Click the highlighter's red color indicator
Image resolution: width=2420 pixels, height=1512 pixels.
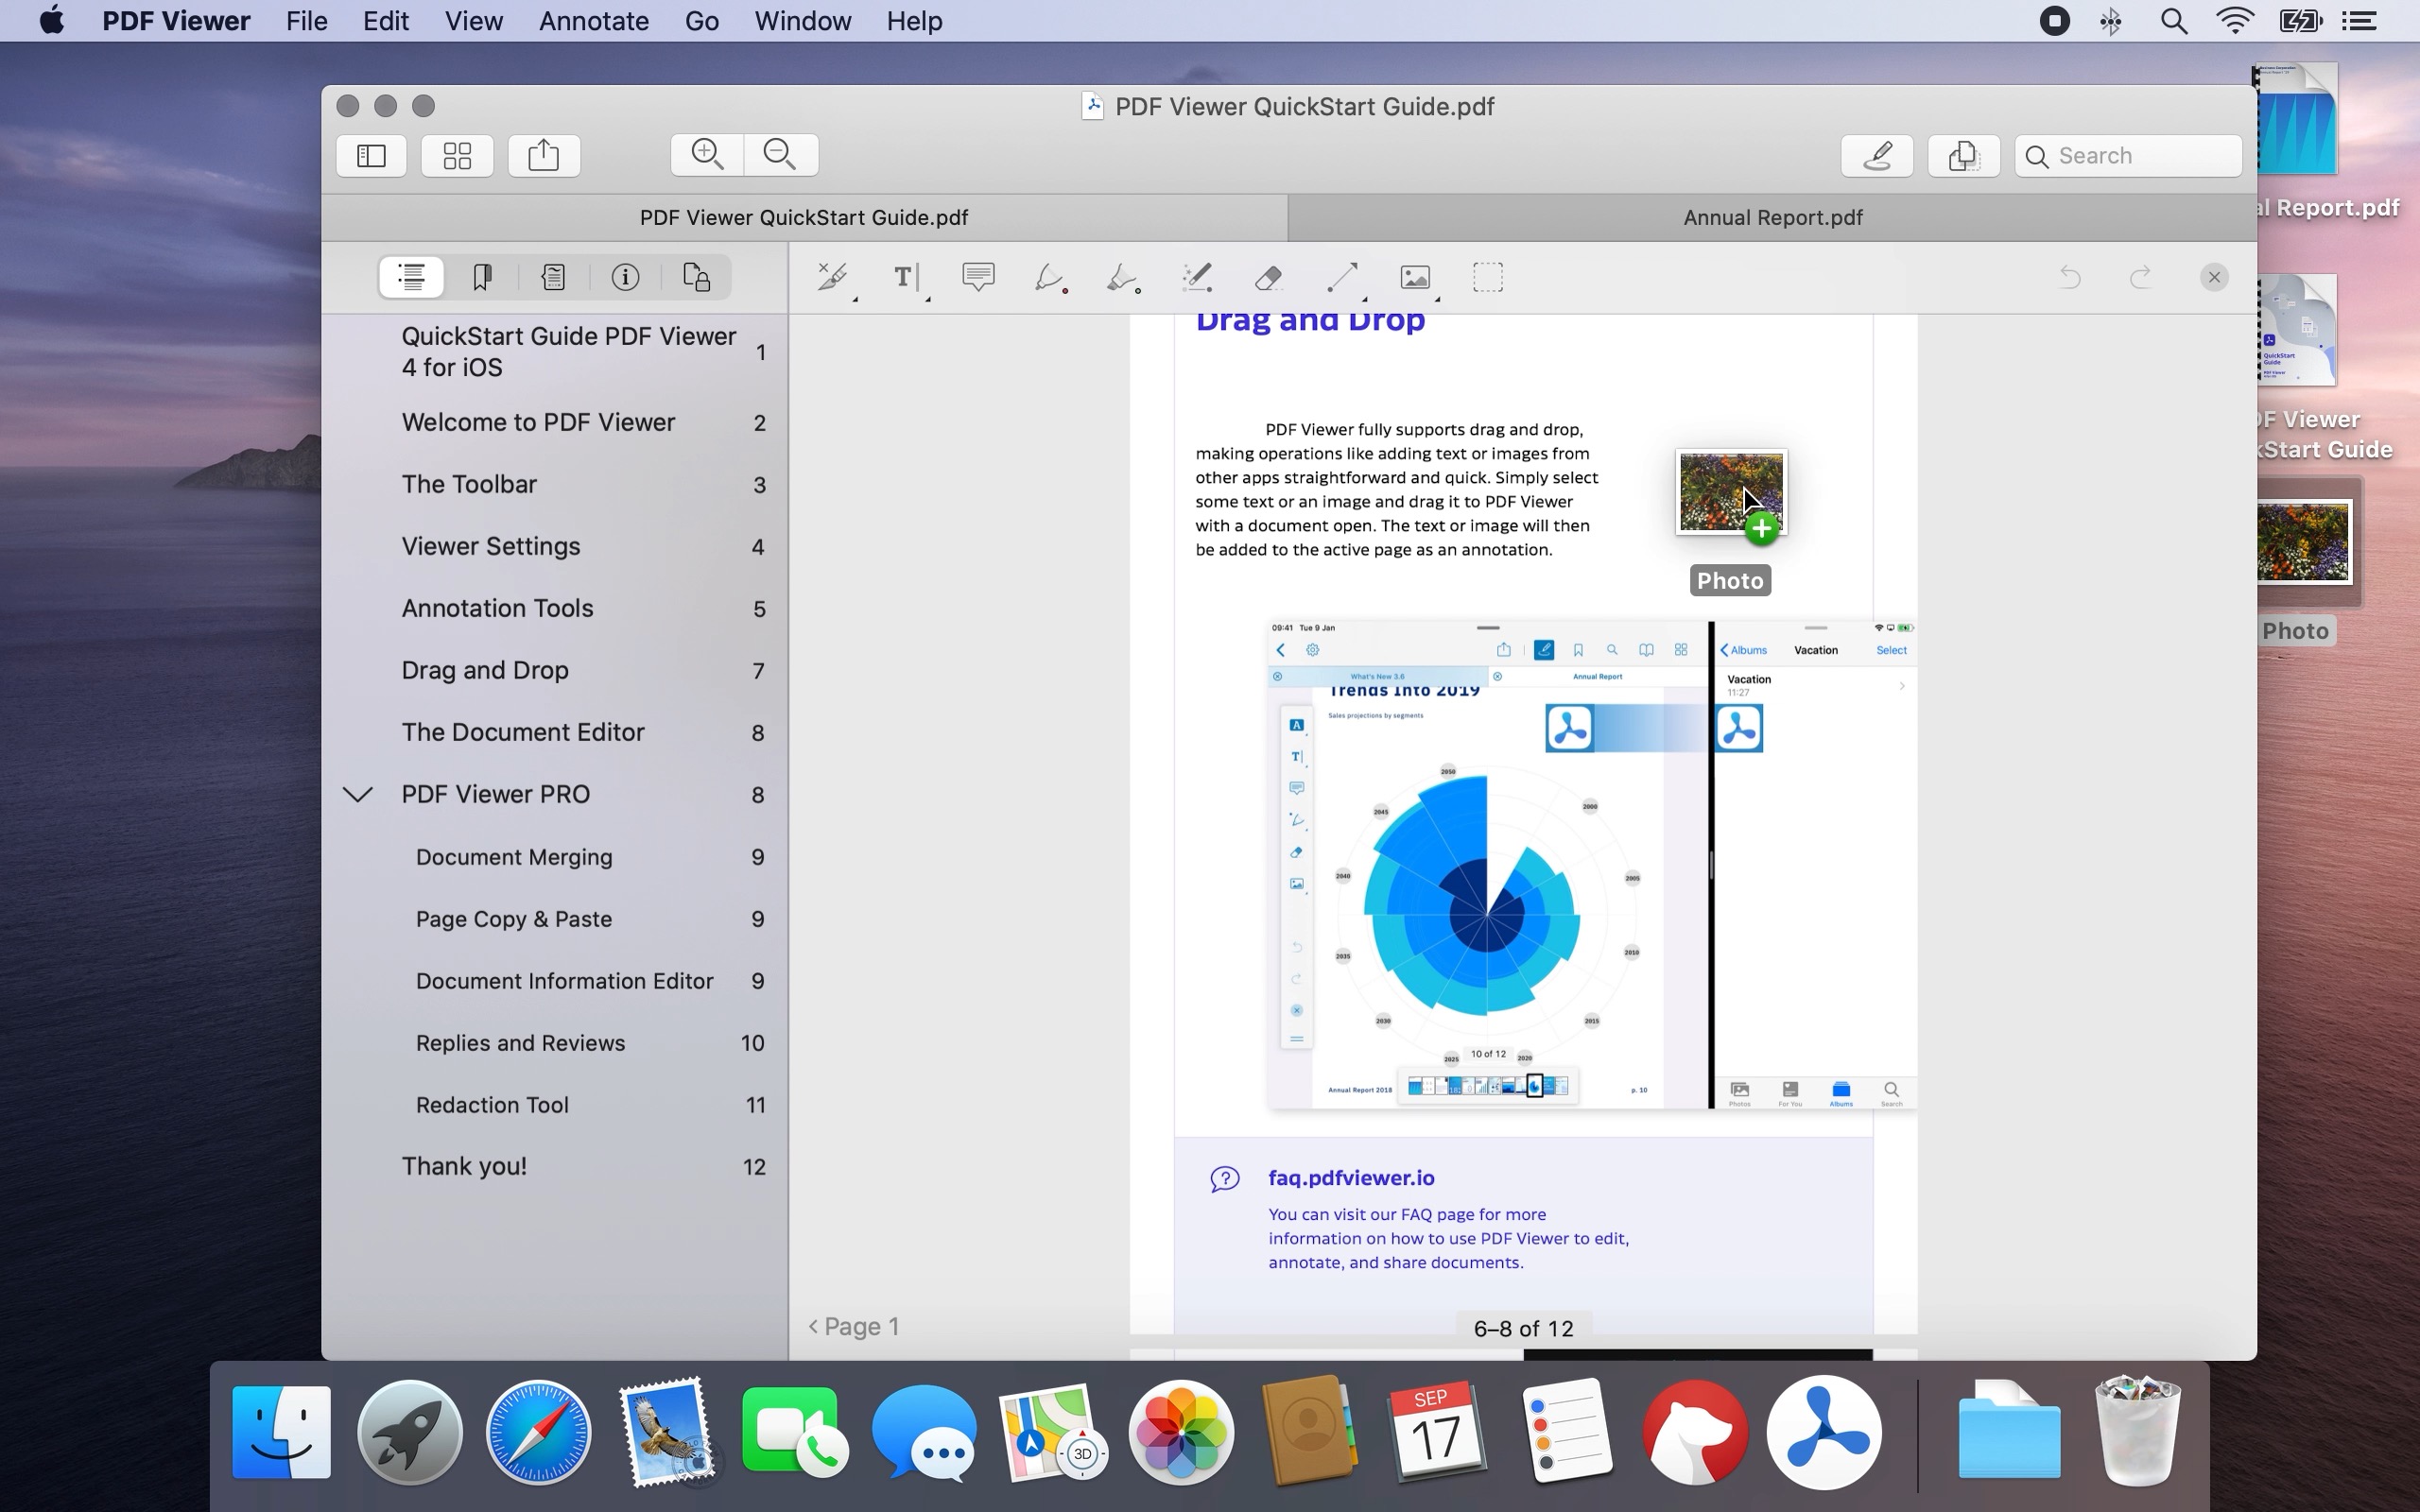click(1067, 293)
